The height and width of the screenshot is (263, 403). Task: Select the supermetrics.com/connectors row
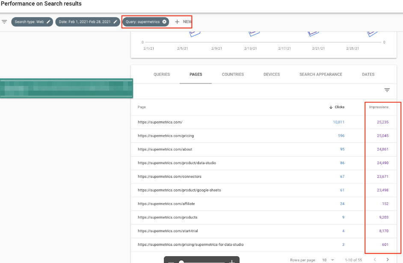pyautogui.click(x=264, y=177)
